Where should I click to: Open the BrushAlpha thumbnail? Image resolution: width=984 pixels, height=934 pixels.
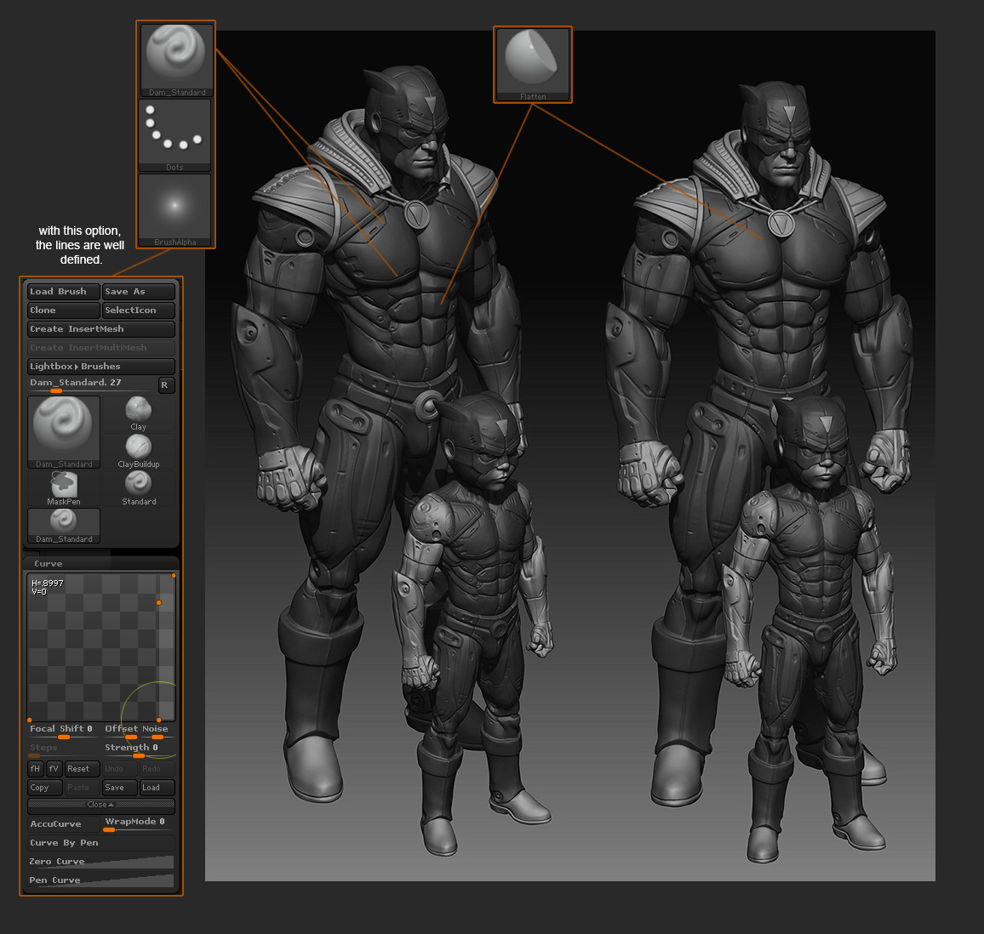pyautogui.click(x=174, y=210)
